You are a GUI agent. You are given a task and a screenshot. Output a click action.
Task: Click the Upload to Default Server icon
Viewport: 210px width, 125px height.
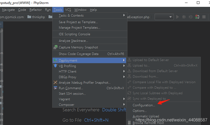pos(129,60)
